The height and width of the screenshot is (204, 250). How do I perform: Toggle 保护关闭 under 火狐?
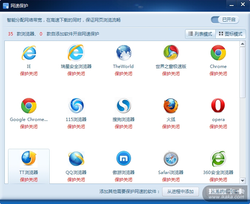(x=171, y=127)
